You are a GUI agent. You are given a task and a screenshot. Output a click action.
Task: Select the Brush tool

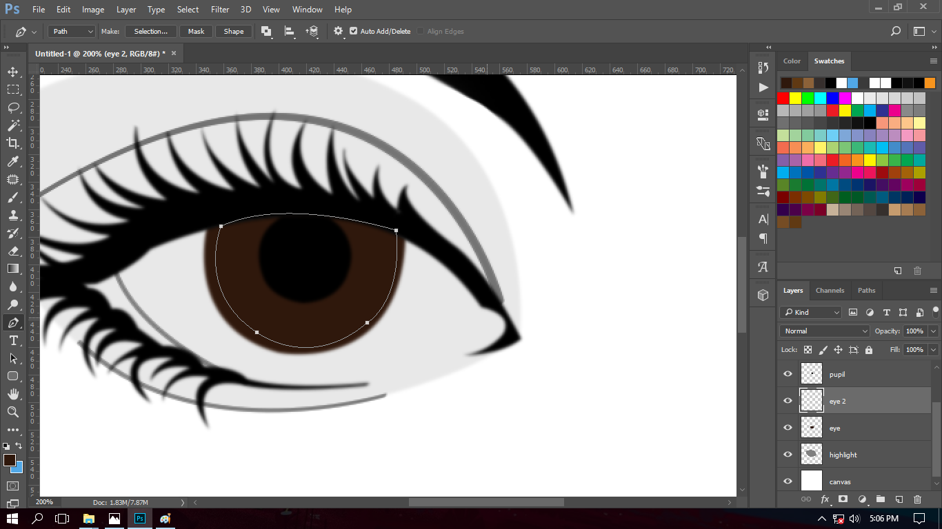[x=13, y=197]
